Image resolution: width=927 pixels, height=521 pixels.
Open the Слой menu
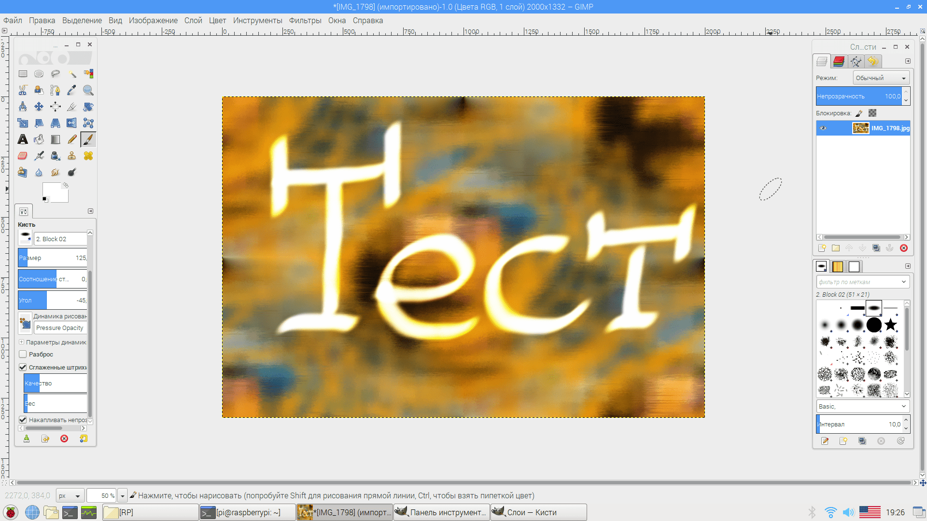click(x=193, y=20)
